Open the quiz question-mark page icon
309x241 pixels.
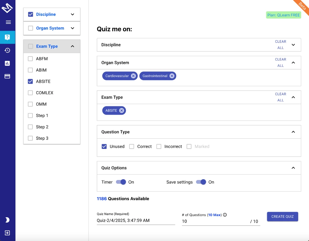(x=7, y=37)
